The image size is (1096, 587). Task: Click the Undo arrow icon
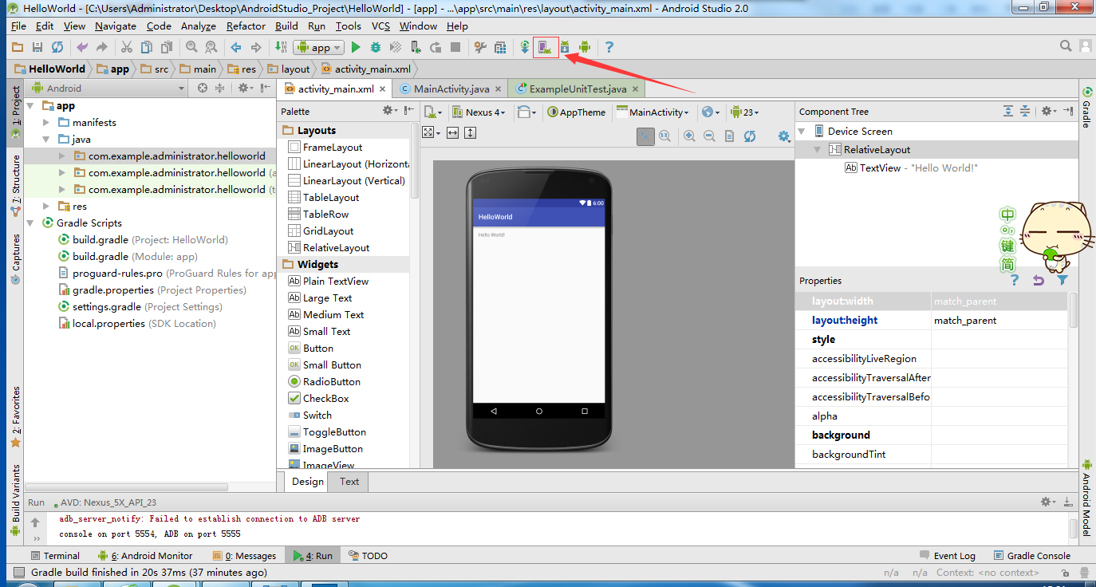pyautogui.click(x=82, y=47)
